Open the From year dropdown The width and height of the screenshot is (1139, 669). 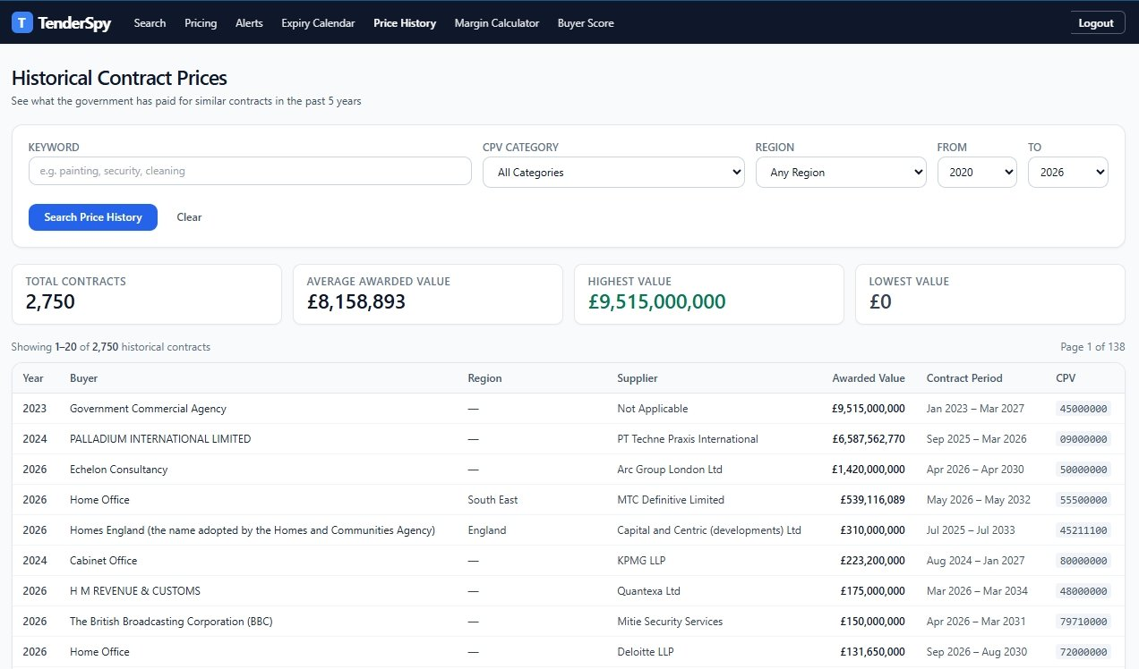(x=977, y=173)
